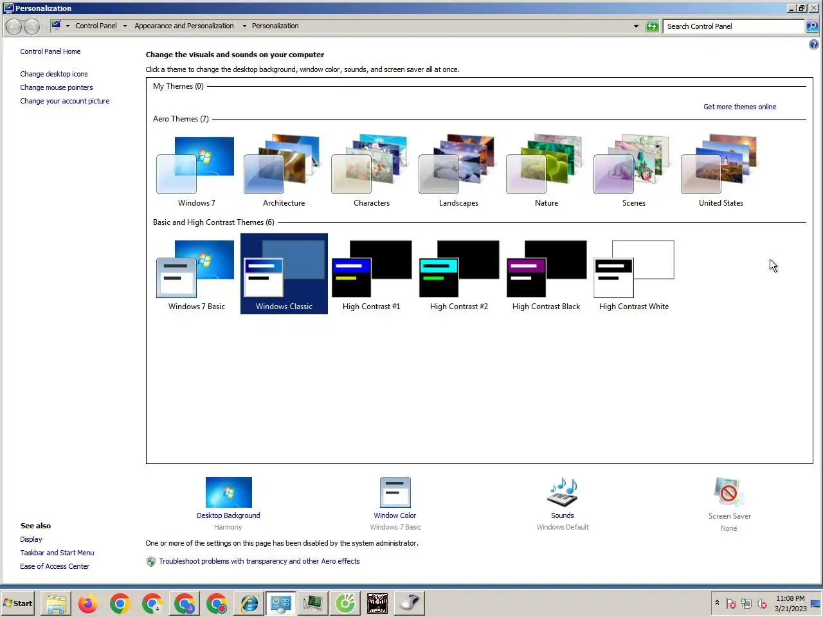Click the Control Panel icon in address bar

click(56, 25)
